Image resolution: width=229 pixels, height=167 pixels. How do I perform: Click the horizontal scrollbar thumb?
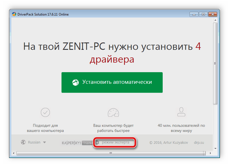111,153
